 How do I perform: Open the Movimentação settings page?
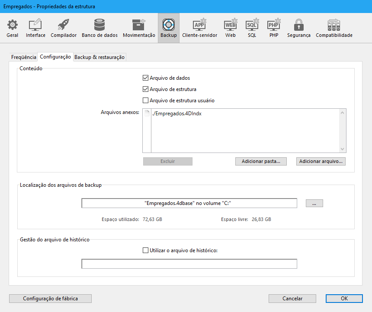click(139, 28)
